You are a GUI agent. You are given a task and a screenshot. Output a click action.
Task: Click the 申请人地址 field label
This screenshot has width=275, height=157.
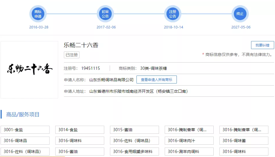[x=75, y=91]
